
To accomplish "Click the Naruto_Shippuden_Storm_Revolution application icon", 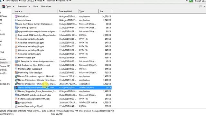I will click(16, 91).
